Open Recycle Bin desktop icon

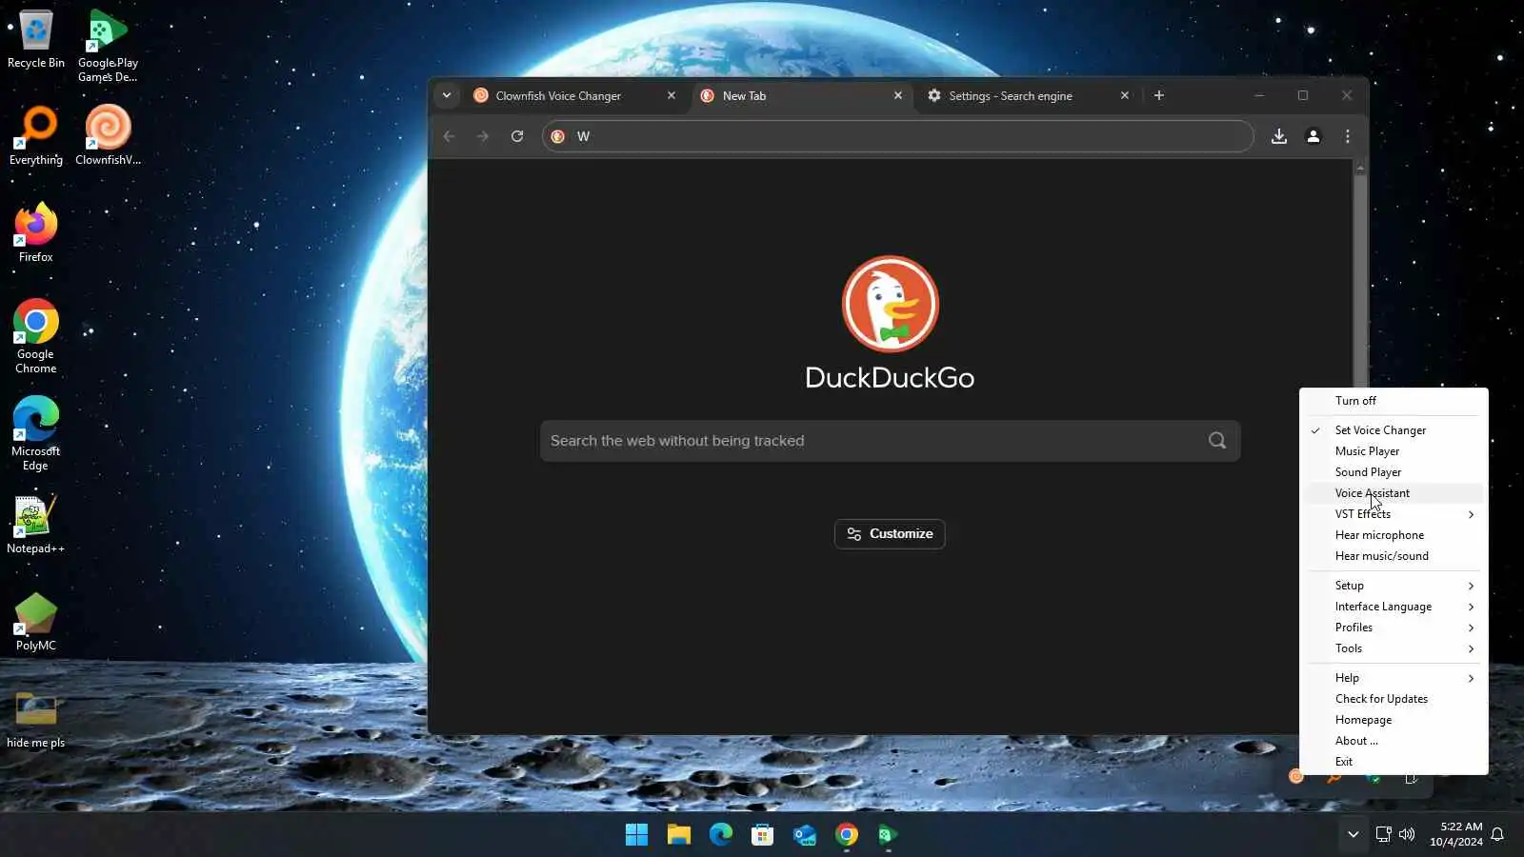coord(36,40)
